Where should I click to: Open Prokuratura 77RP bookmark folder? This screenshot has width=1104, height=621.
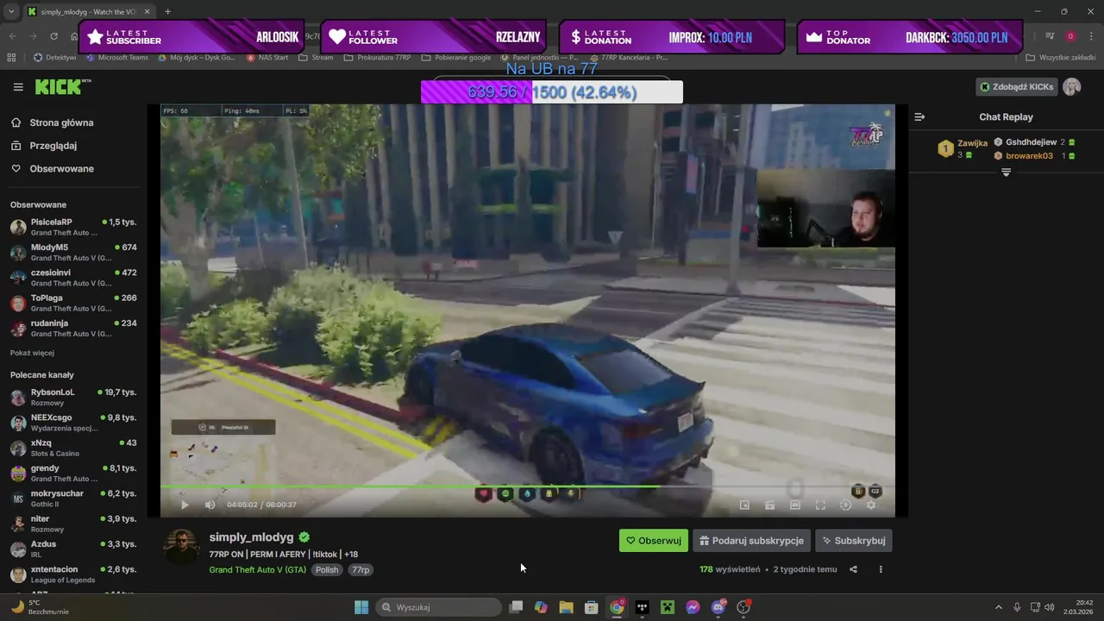pos(377,58)
